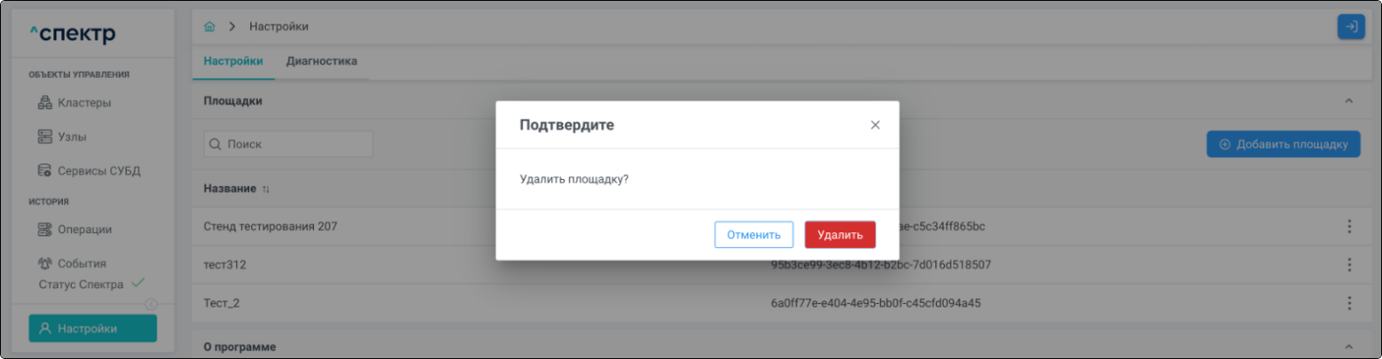Click the Настройки button in the sidebar
1382x359 pixels.
(93, 328)
